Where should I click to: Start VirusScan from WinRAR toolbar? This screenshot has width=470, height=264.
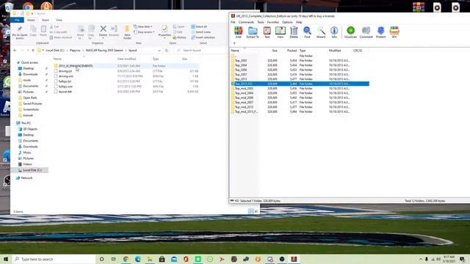(350, 32)
